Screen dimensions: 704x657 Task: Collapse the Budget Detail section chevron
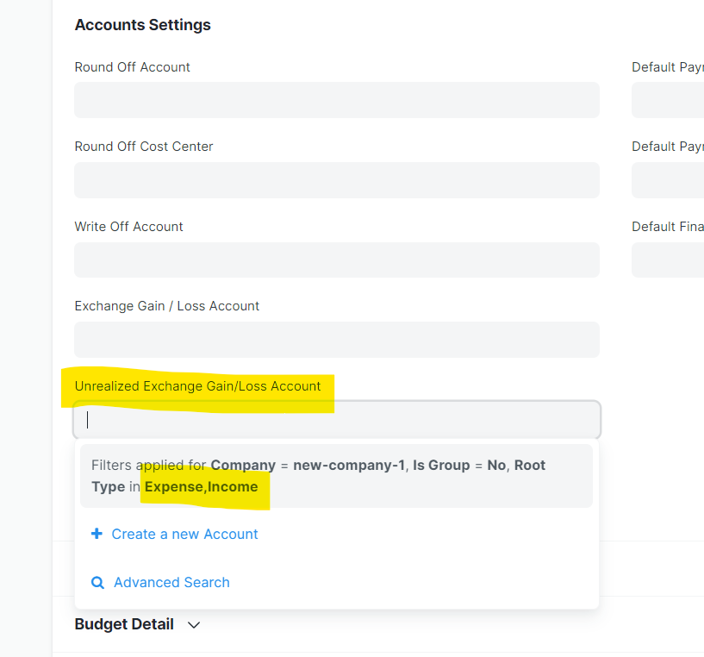pos(193,624)
